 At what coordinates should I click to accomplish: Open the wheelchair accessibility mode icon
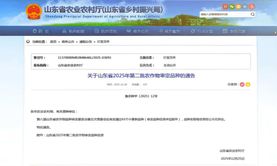252,7
